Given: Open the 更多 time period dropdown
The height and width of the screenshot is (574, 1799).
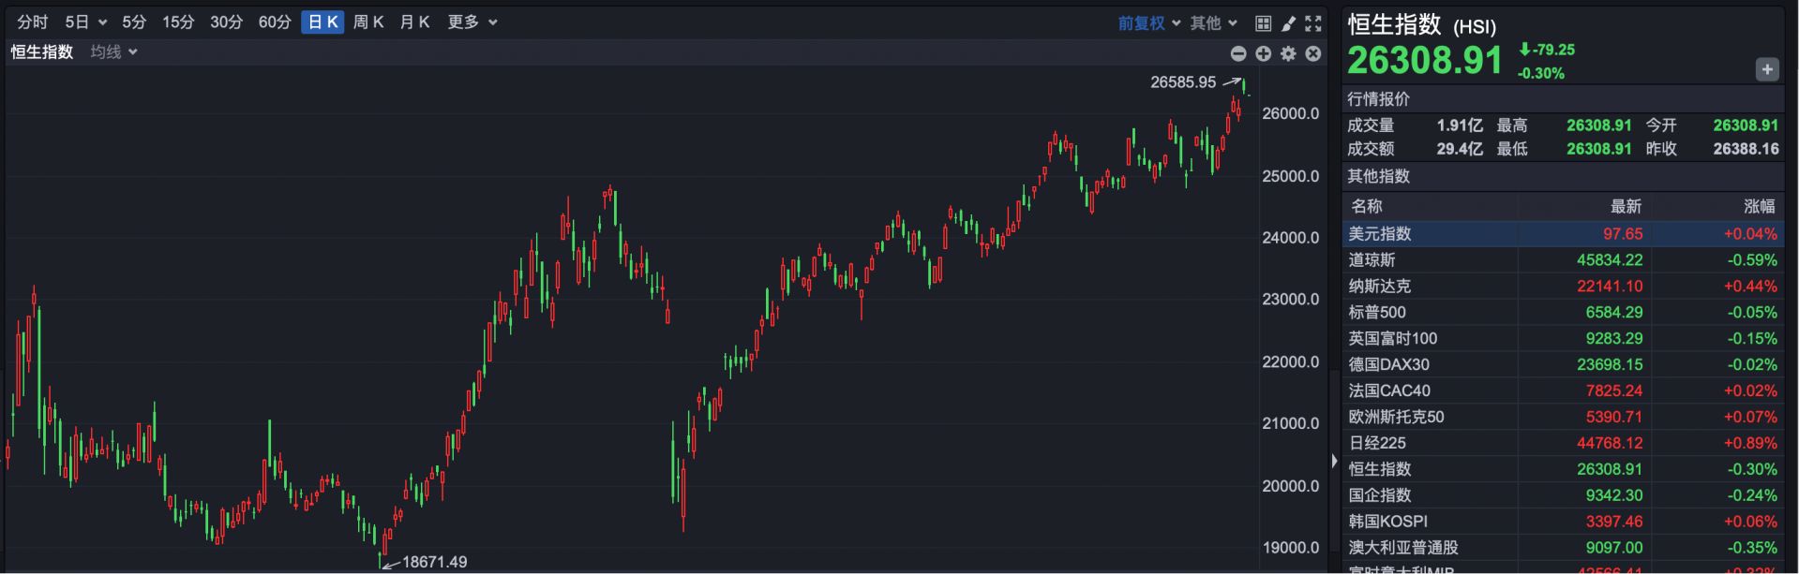Looking at the screenshot, I should (x=472, y=22).
